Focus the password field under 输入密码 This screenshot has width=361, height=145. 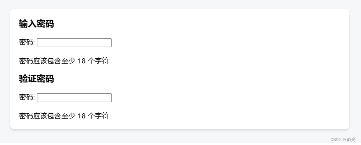pos(74,43)
